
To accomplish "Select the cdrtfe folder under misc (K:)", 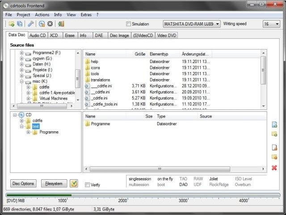I will click(44, 87).
